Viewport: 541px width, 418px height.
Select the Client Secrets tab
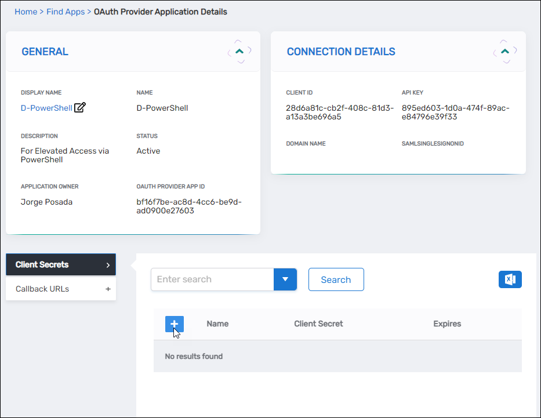42,265
